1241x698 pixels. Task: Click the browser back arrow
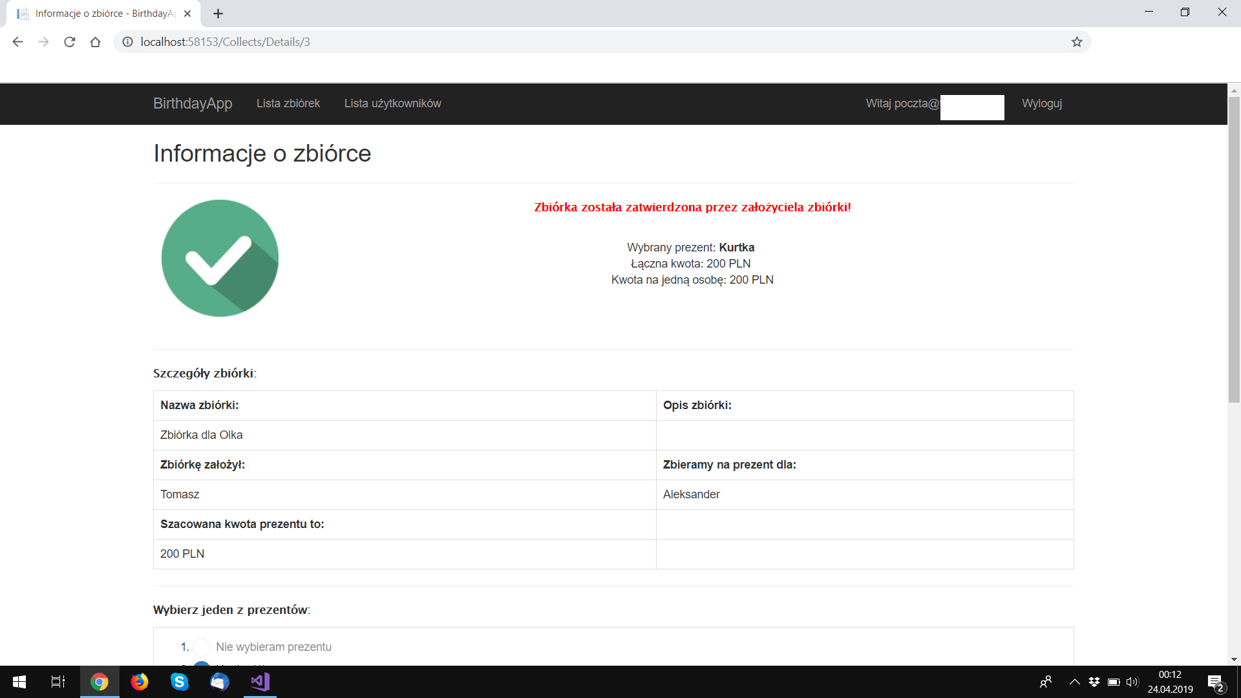click(x=17, y=42)
